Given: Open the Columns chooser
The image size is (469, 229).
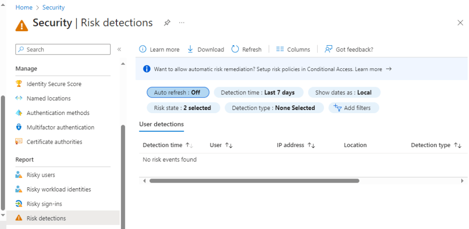Looking at the screenshot, I should 293,49.
